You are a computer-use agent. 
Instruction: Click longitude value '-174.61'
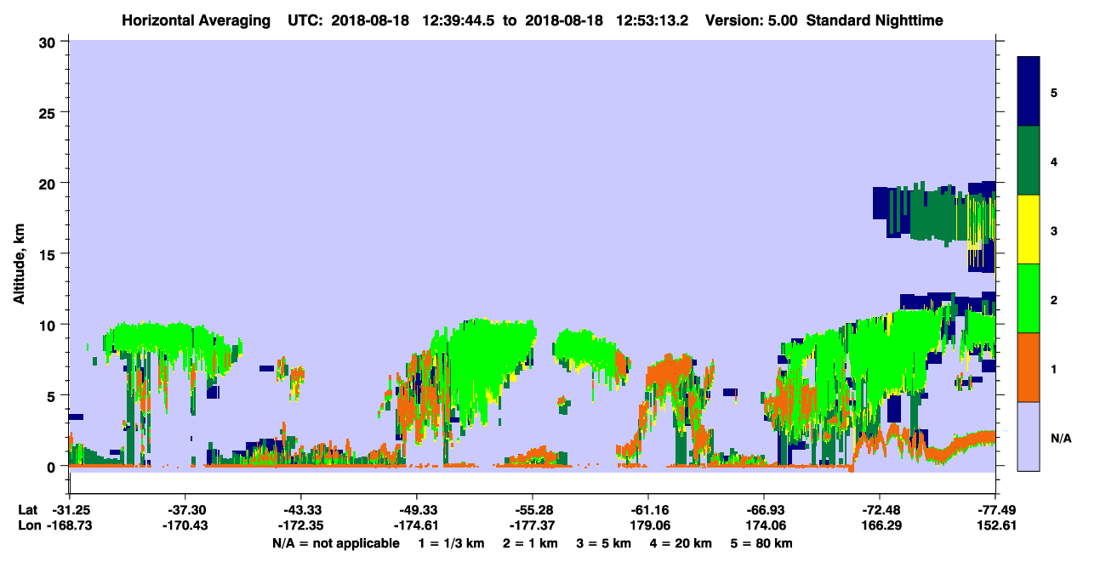(x=416, y=526)
